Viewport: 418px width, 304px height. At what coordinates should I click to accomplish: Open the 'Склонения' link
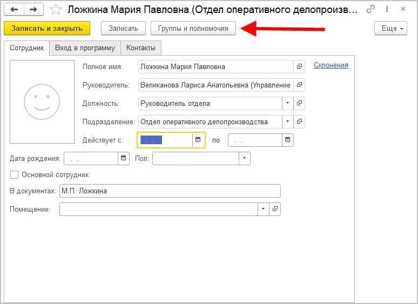(331, 65)
